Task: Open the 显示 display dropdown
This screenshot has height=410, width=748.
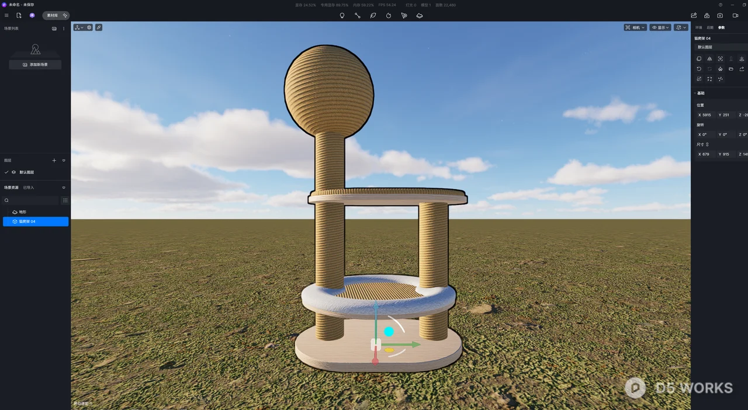Action: point(660,27)
